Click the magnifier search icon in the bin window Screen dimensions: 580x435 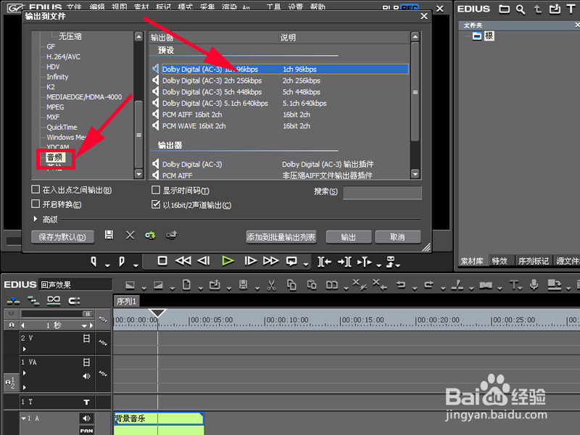pyautogui.click(x=521, y=9)
